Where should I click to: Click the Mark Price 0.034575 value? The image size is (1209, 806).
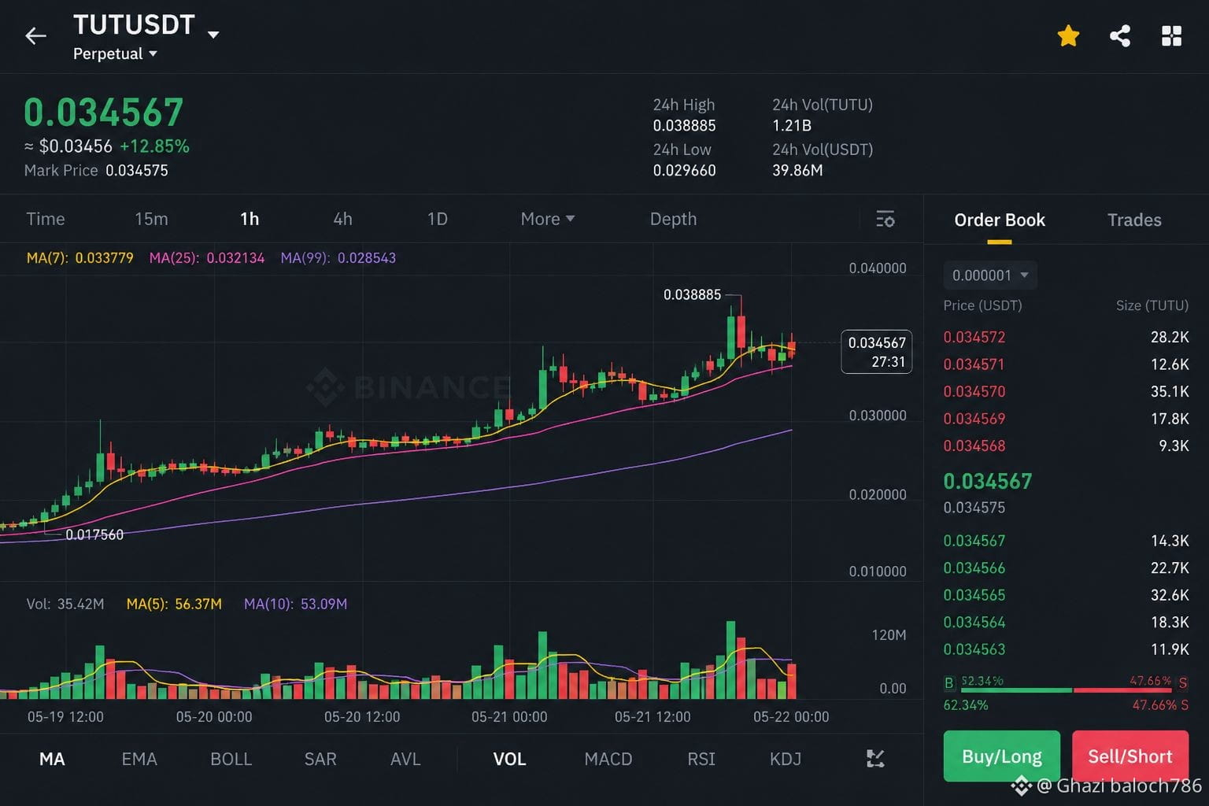(137, 170)
